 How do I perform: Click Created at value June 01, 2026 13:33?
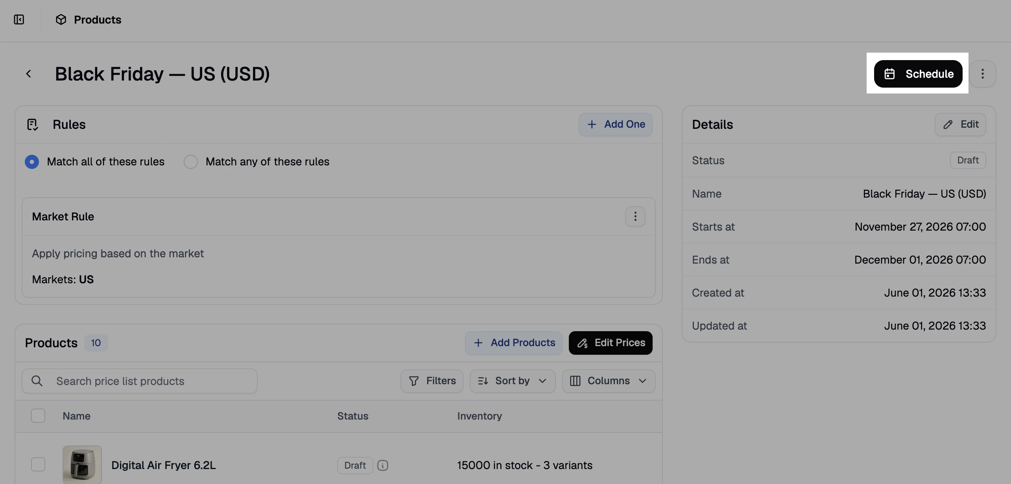935,293
